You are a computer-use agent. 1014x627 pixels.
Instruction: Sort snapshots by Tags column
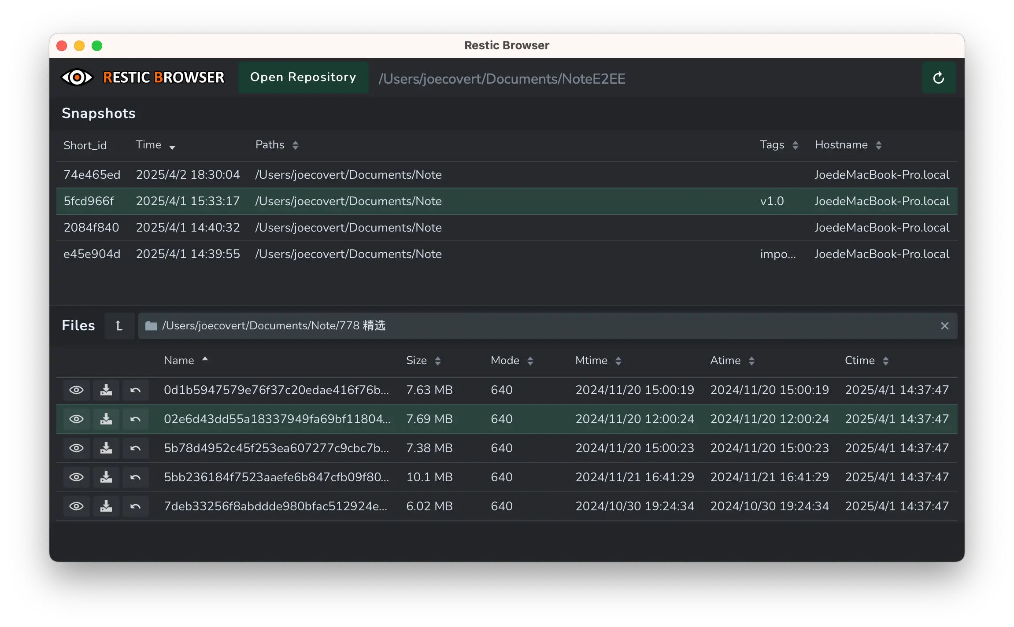click(x=779, y=145)
